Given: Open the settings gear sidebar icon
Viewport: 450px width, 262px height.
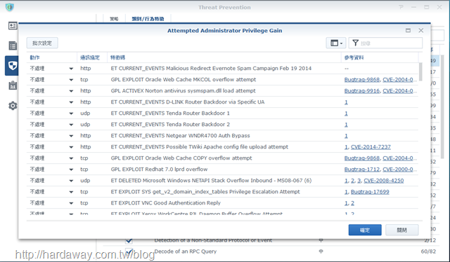Looking at the screenshot, I should 13,106.
